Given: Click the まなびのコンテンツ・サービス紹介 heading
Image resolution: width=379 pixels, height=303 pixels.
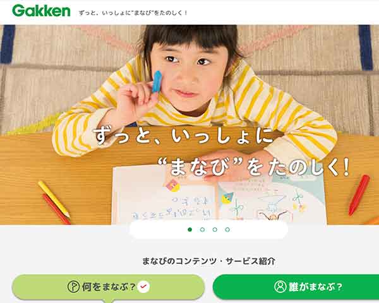Looking at the screenshot, I should [208, 261].
